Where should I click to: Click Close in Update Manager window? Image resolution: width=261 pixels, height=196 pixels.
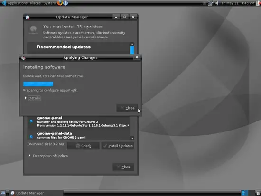click(123, 167)
